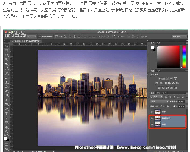The width and height of the screenshot is (190, 152).
Task: Open the 填充 fill slider arrow
Action: [x=186, y=106]
